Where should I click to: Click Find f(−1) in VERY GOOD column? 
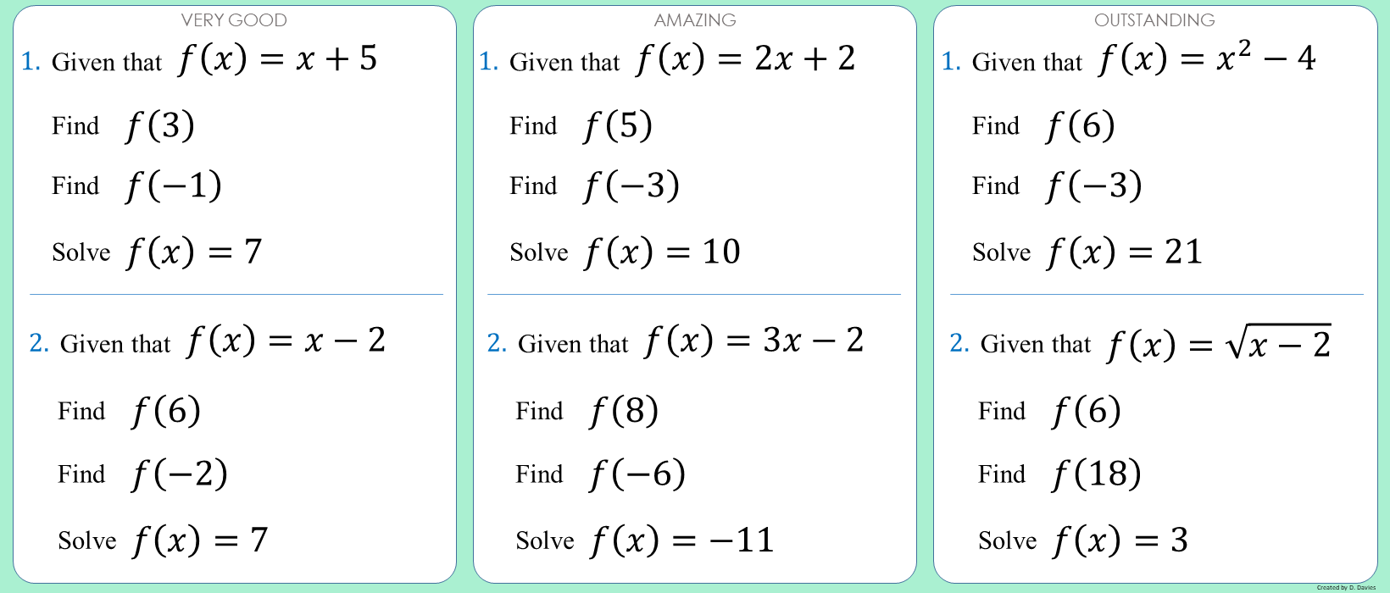tap(136, 186)
